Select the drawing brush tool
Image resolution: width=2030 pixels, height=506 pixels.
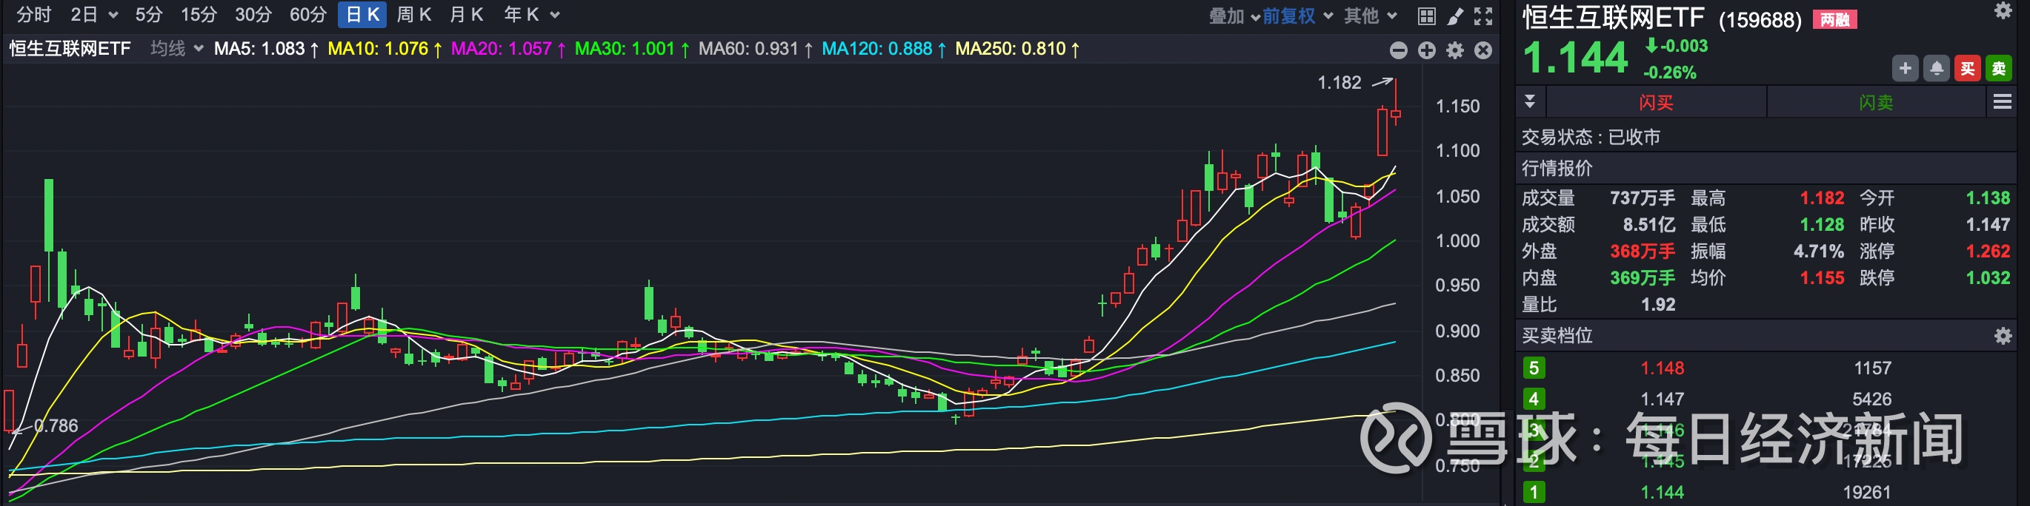[1455, 16]
